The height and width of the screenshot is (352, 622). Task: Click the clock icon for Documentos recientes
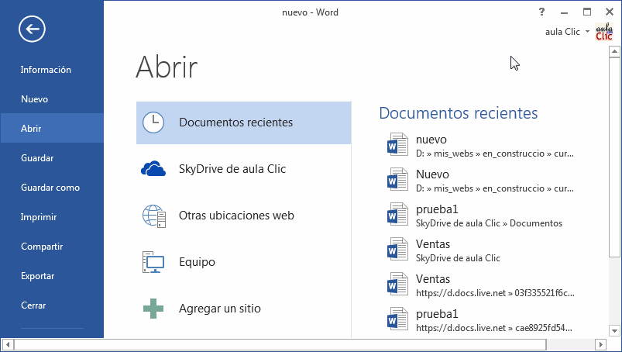[153, 123]
